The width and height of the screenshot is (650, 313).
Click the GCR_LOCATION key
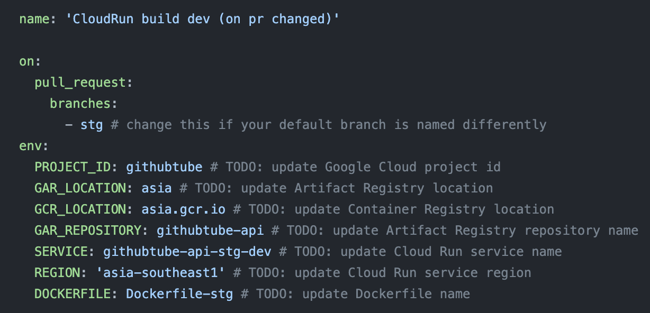click(x=80, y=209)
